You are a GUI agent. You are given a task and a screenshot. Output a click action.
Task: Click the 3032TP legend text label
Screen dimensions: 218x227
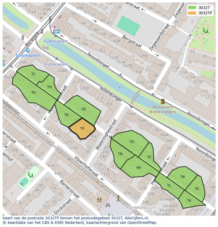pyautogui.click(x=205, y=13)
